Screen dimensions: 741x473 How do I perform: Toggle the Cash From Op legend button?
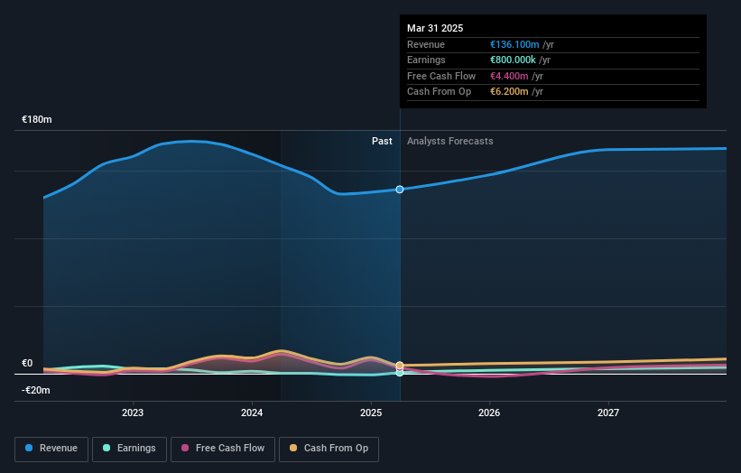[x=329, y=449]
